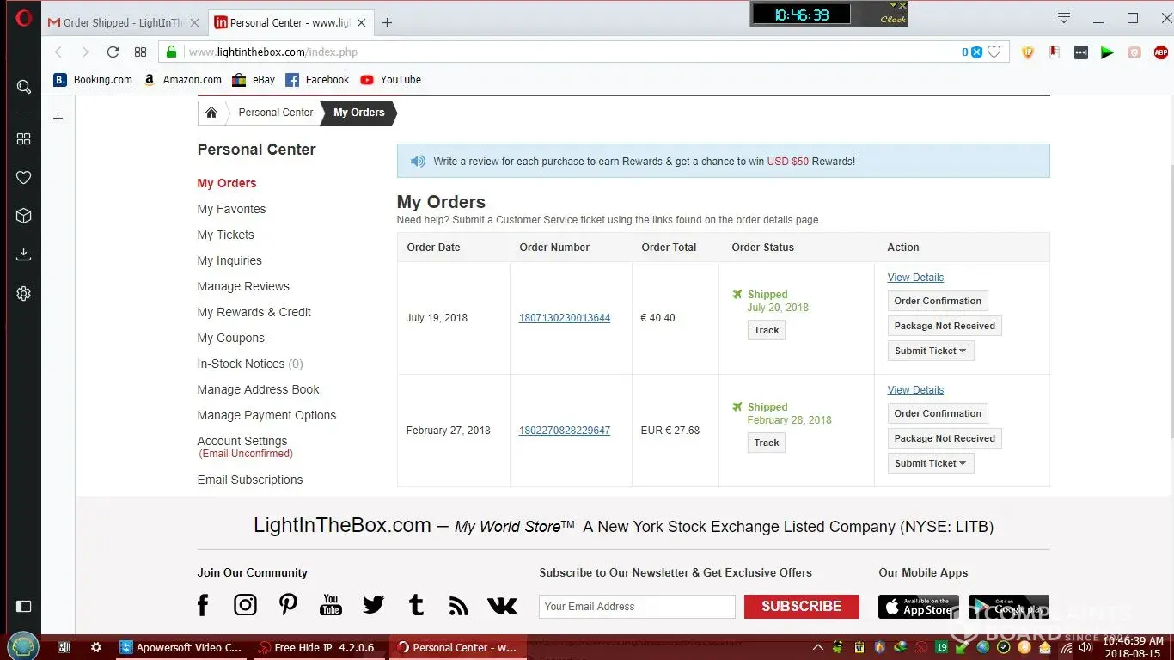Screen dimensions: 1174x660
Task: Open LightInTheBox Facebook community icon
Action: [x=203, y=605]
